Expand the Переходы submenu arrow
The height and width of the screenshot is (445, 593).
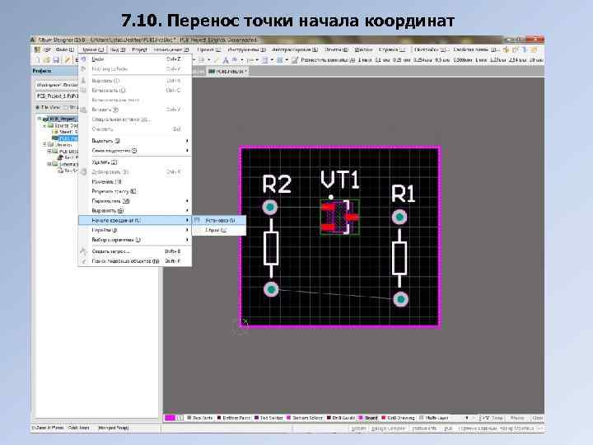(x=187, y=230)
